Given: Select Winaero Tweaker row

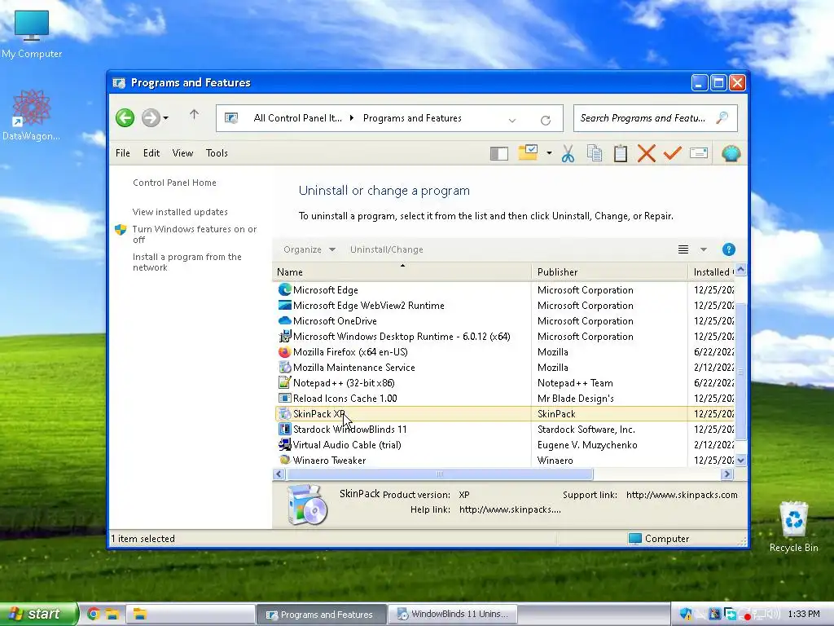Looking at the screenshot, I should coord(504,460).
